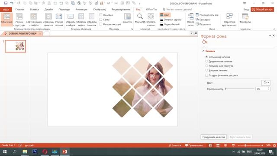Open the Macros (Макросы) button
The width and height of the screenshot is (277, 156).
coord(245,18)
